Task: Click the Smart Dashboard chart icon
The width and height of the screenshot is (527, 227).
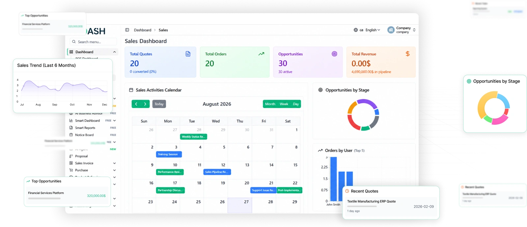Action: 71,121
